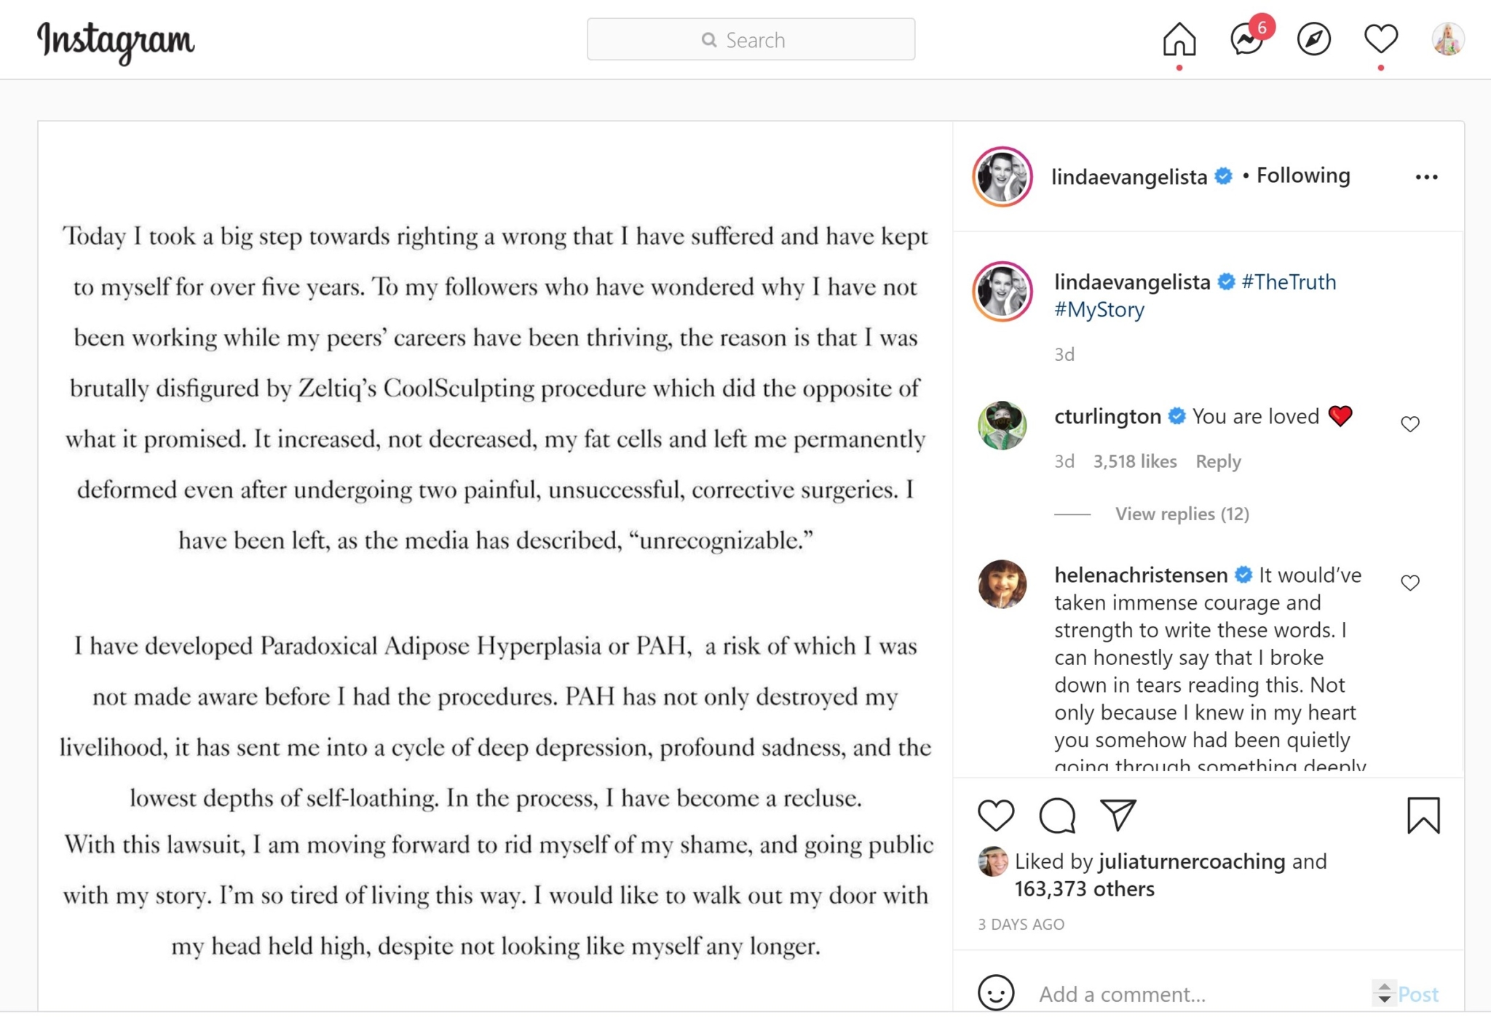Click the Instagram logo
The height and width of the screenshot is (1036, 1491).
tap(116, 41)
